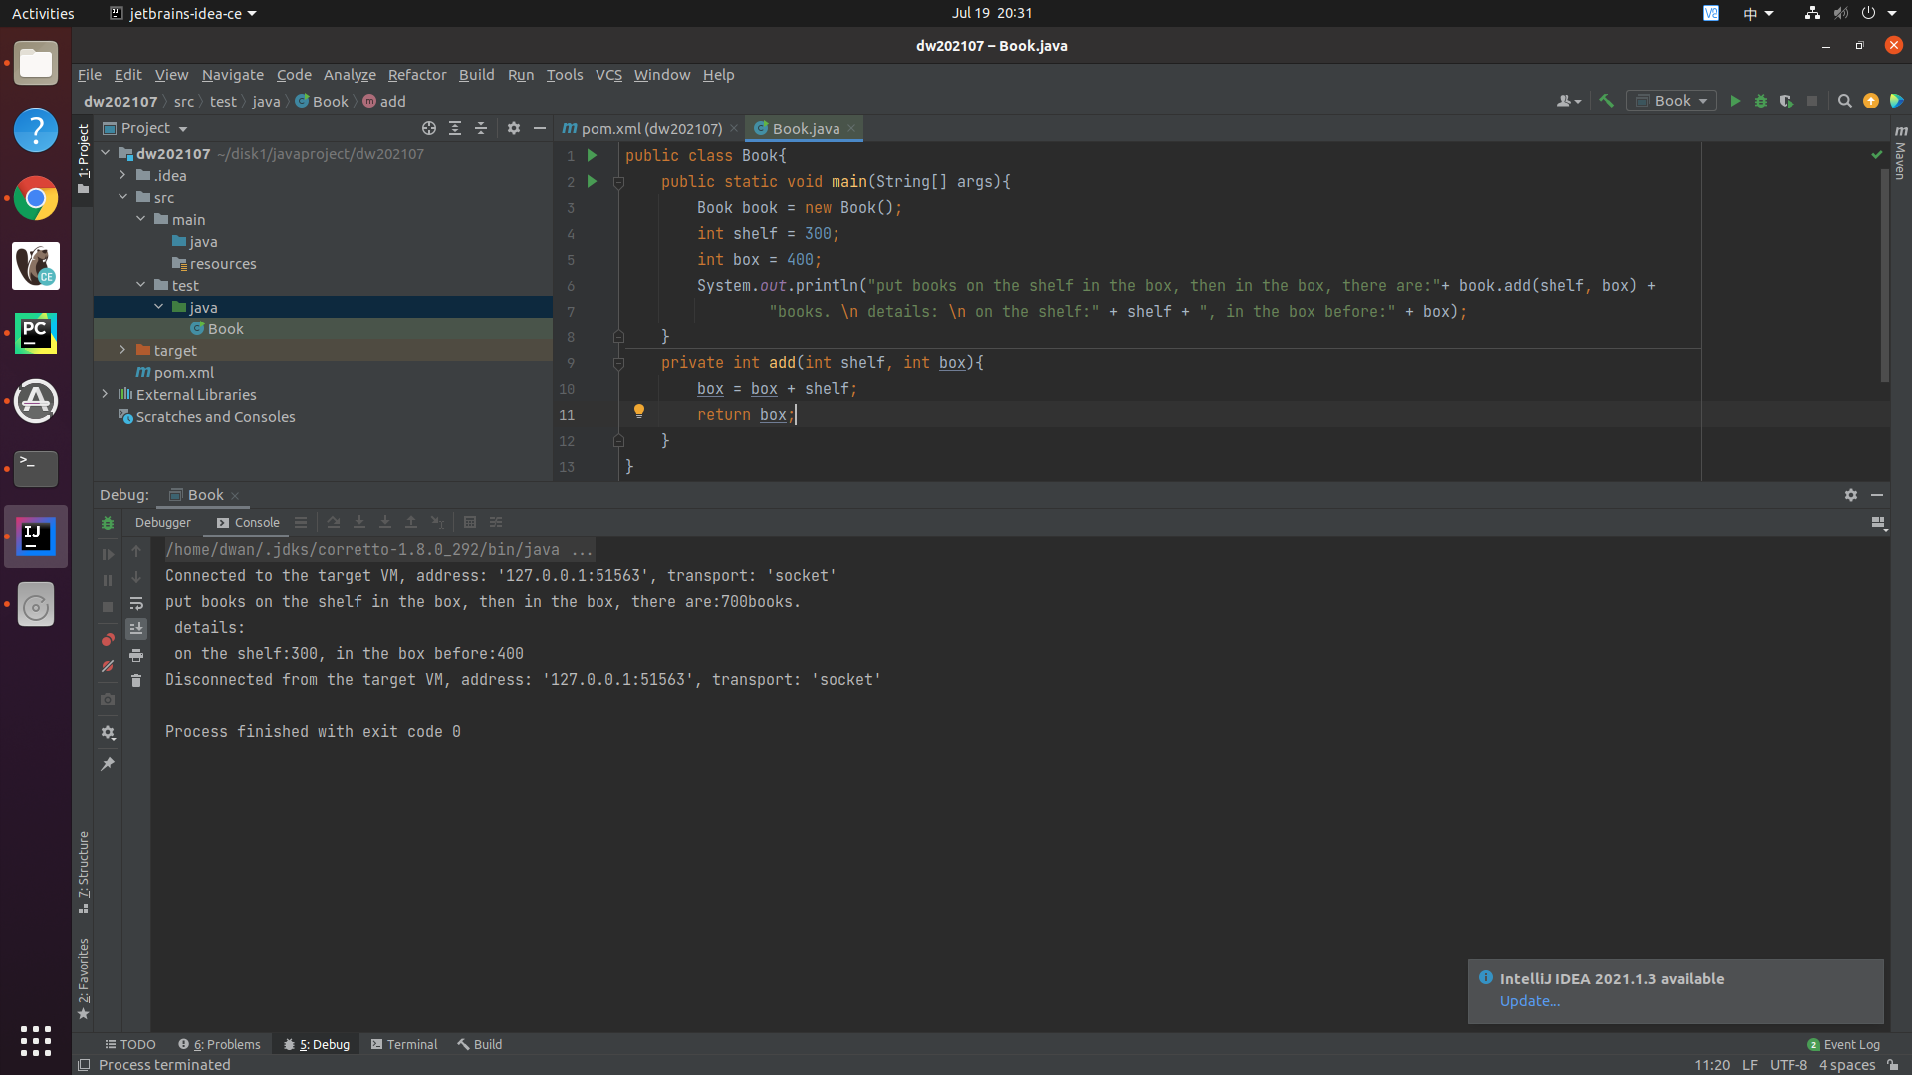
Task: Open the Terminal tool window
Action: [x=403, y=1044]
